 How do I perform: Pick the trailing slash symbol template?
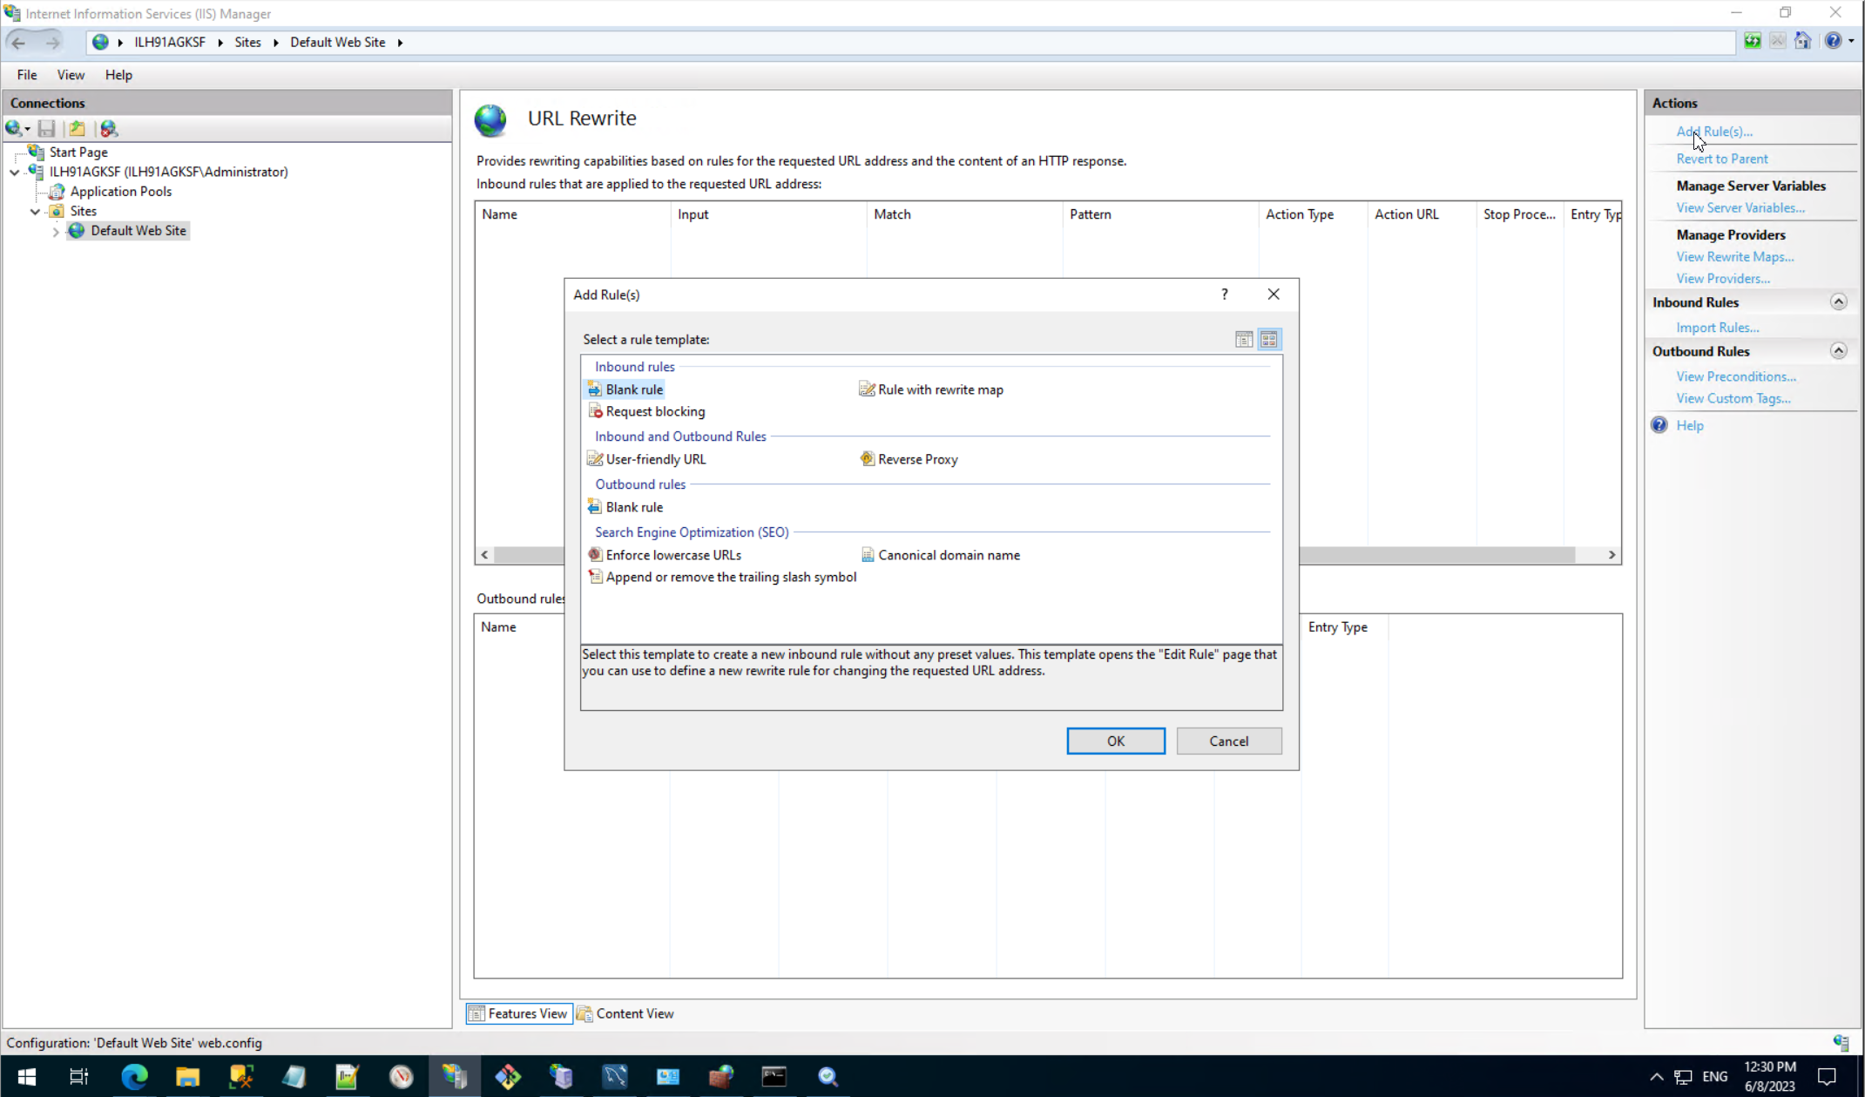pyautogui.click(x=730, y=577)
